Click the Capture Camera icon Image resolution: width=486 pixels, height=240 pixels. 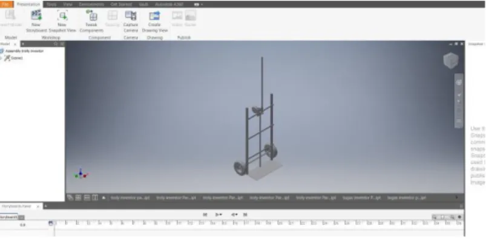point(131,16)
